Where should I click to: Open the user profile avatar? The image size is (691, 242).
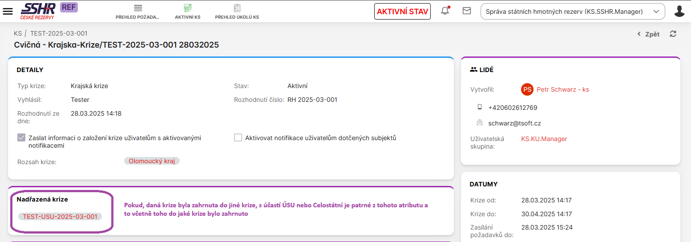tap(679, 11)
